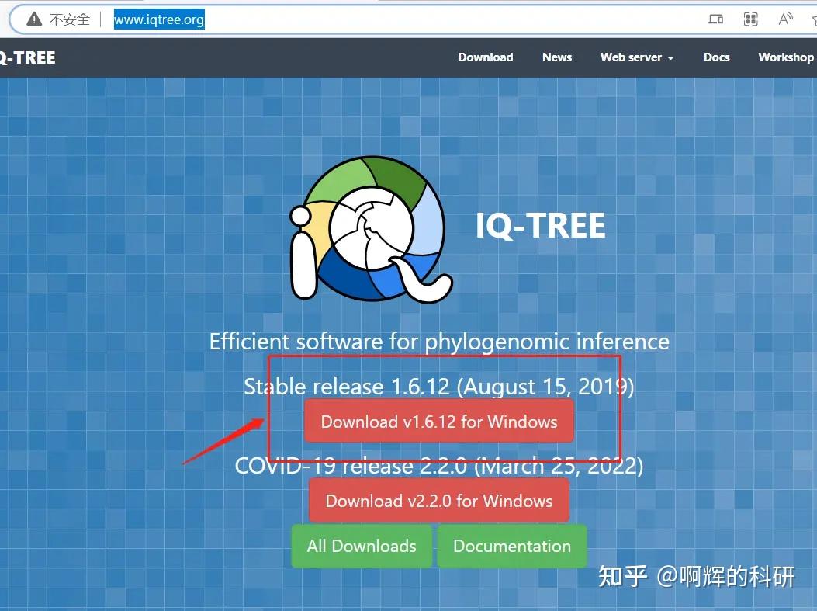
Task: Go to the Workshop section
Action: [x=786, y=57]
